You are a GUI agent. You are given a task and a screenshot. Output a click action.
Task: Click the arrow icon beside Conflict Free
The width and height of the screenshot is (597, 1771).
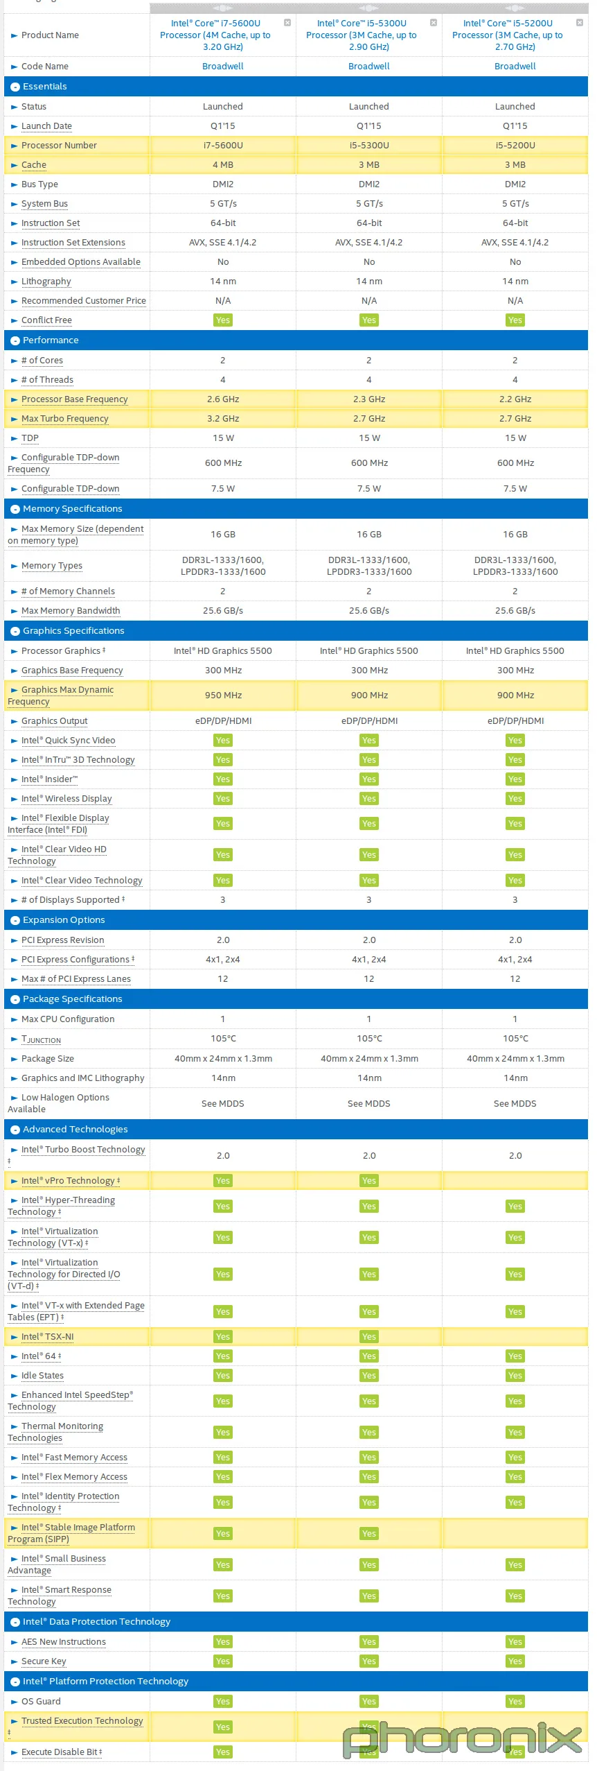pos(14,320)
